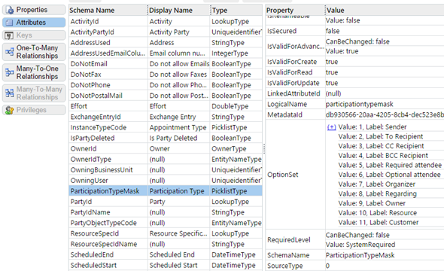Viewport: 444px width, 271px height.
Task: Open Many-To-One Relationships section label
Action: point(37,72)
